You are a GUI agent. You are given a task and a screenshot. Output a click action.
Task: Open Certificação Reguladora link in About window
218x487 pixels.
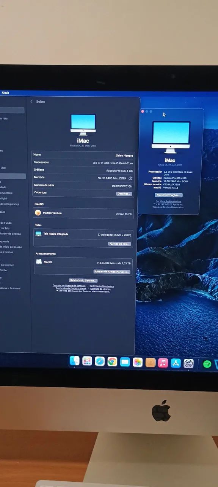point(168,201)
